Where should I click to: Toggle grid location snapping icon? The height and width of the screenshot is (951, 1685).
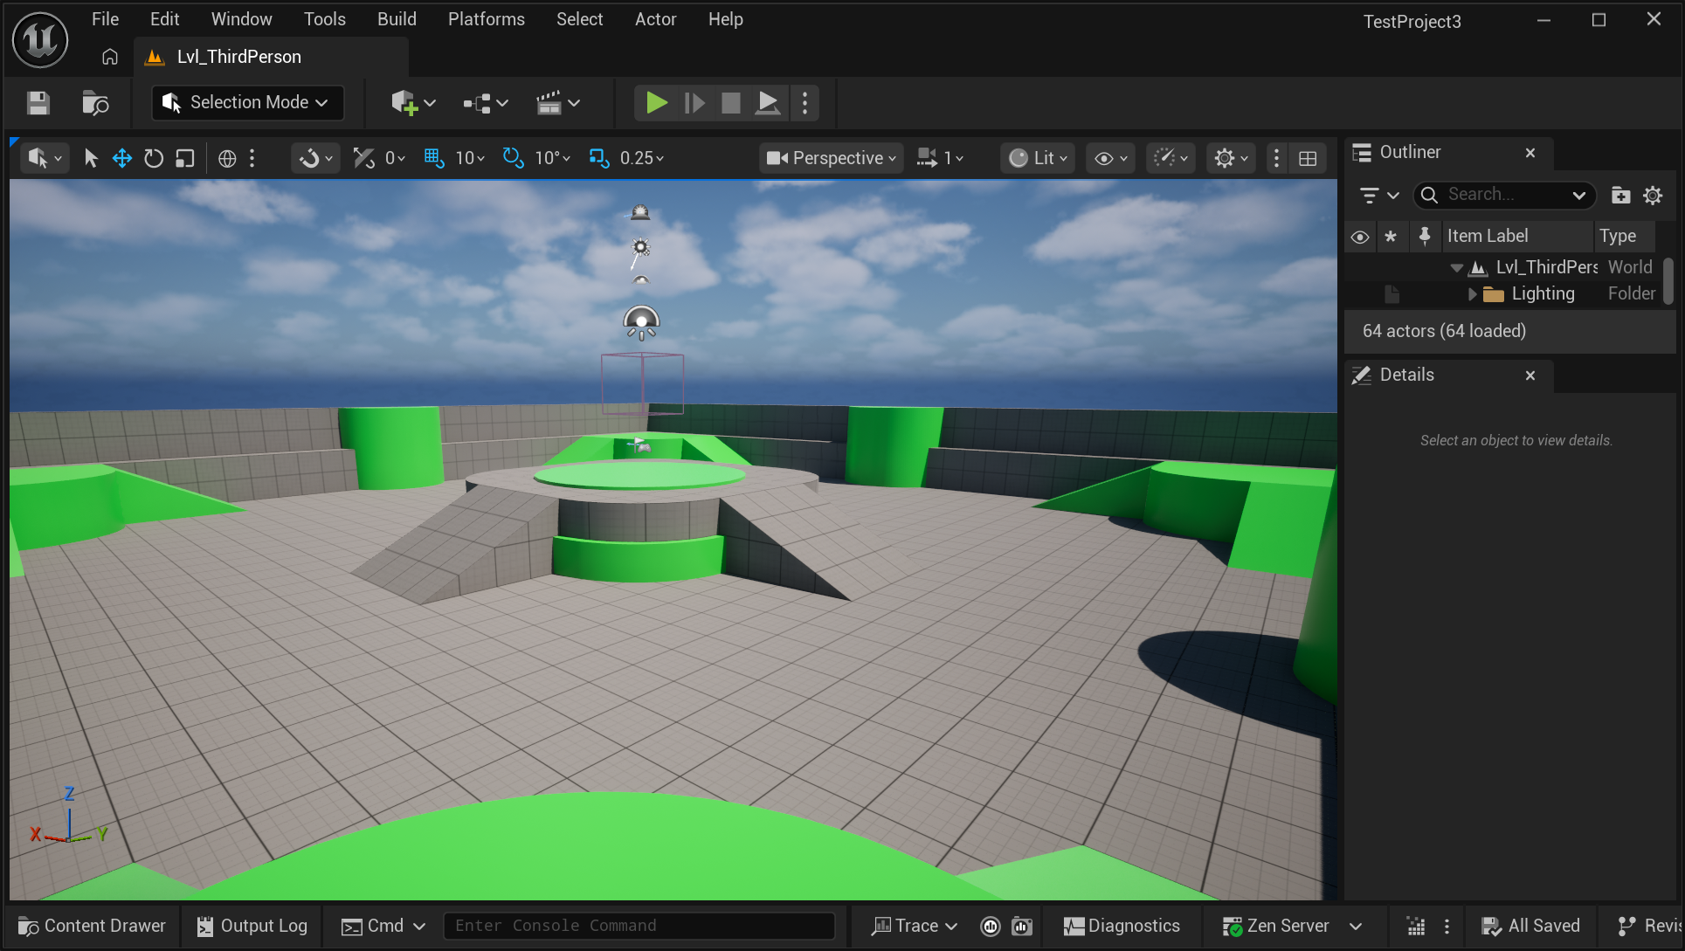[434, 158]
